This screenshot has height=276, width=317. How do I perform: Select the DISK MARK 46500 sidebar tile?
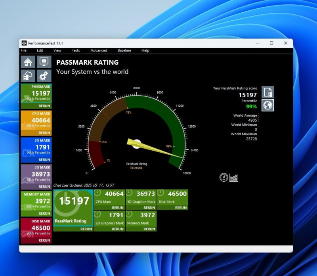(x=36, y=228)
